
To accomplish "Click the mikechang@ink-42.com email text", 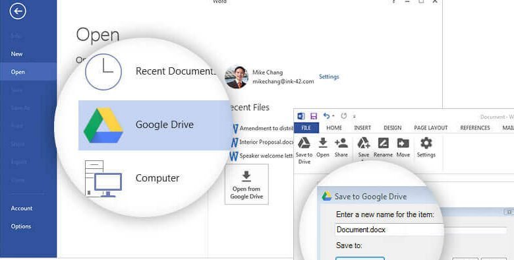I will click(283, 81).
